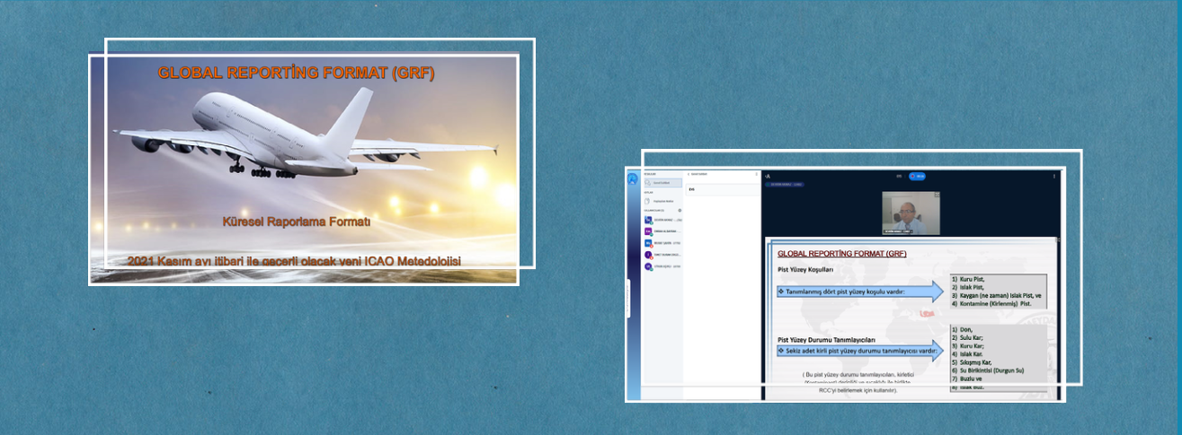The height and width of the screenshot is (435, 1182).
Task: Click the round logo at meeting window corner
Action: 633,179
